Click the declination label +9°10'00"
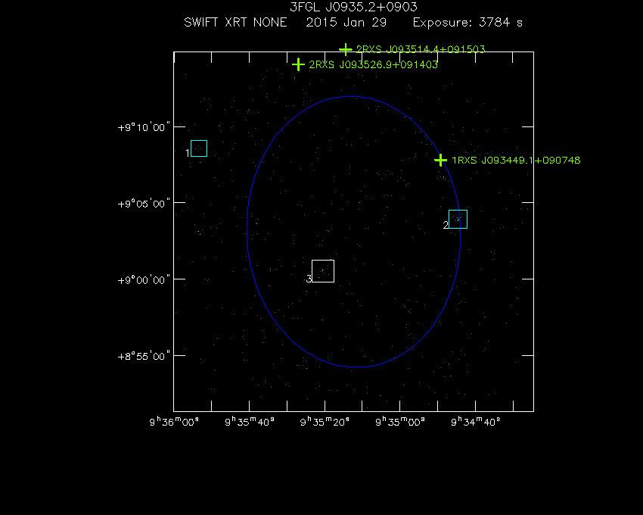Screen dimensions: 643x515 click(x=144, y=127)
